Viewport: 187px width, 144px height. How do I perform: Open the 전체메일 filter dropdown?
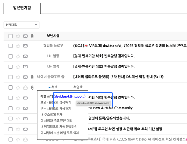(22, 25)
